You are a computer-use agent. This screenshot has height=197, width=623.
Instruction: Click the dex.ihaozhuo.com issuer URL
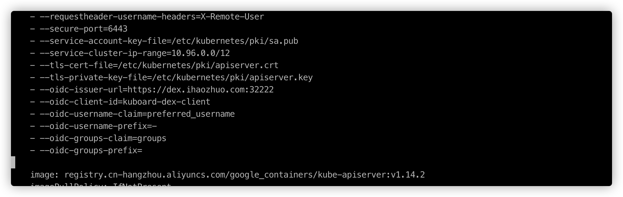point(201,90)
